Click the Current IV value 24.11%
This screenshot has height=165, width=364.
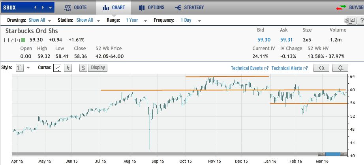(x=260, y=56)
